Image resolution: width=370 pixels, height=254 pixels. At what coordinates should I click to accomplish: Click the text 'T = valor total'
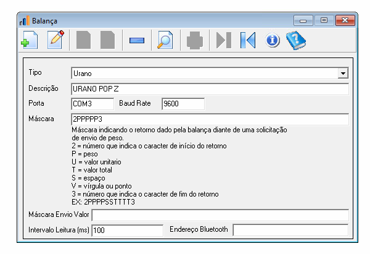click(92, 170)
